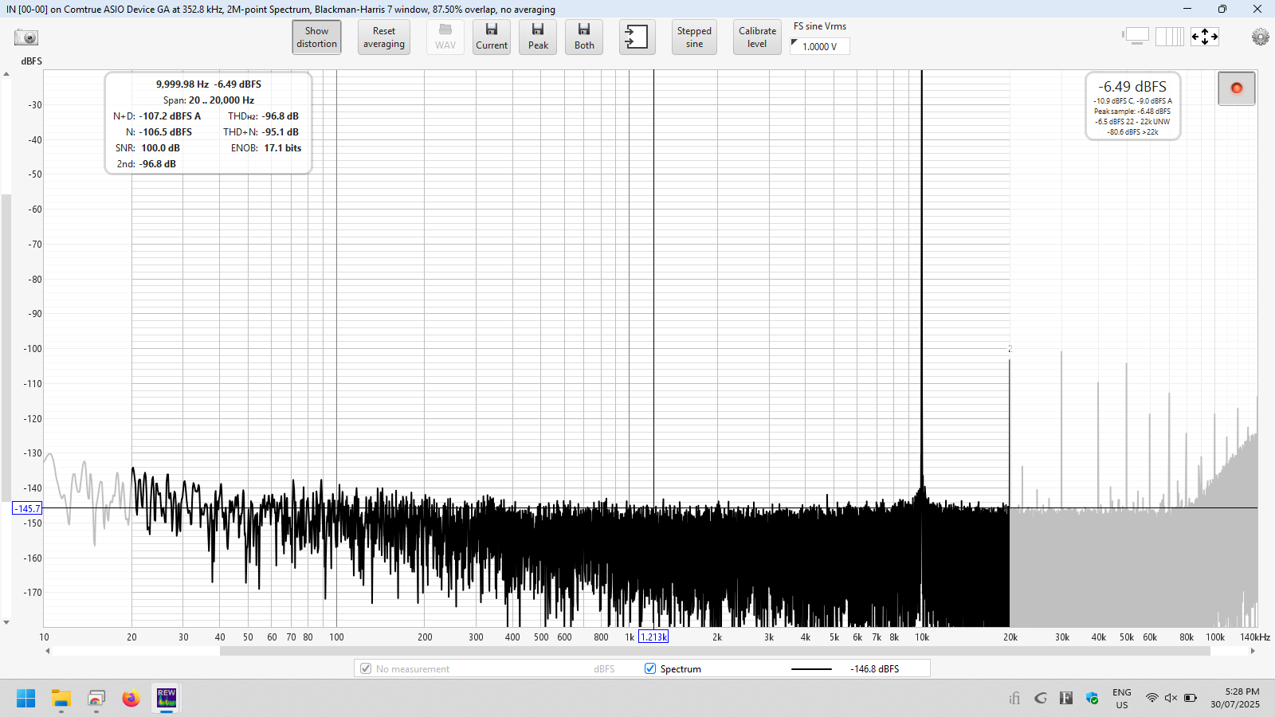This screenshot has width=1275, height=717.
Task: Save Both current and peak traces
Action: click(x=584, y=37)
